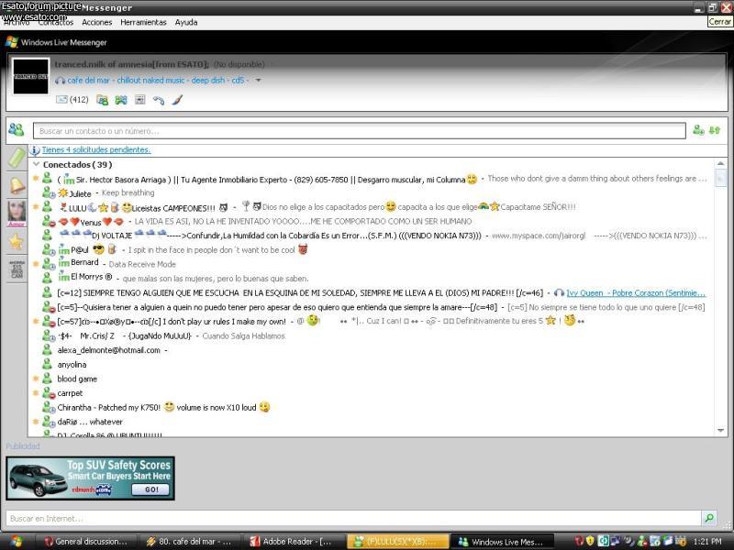734x550 pixels.
Task: Select contact Chirantha - Patched my K750!
Action: (x=370, y=407)
